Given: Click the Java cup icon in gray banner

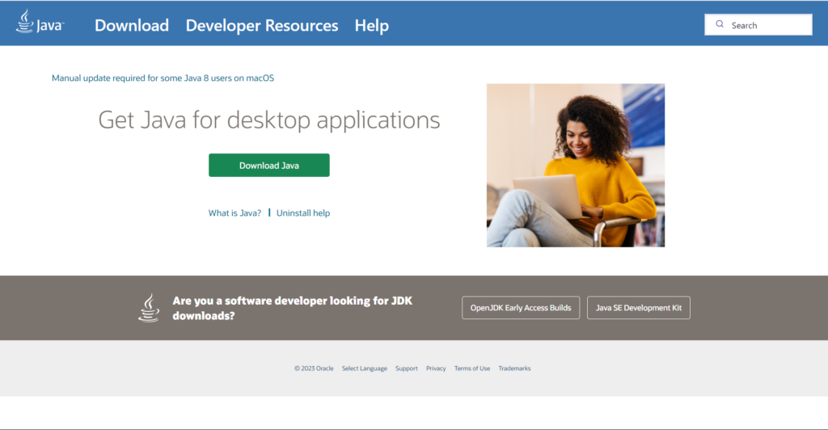Looking at the screenshot, I should [x=149, y=308].
